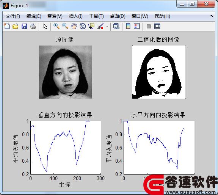This screenshot has width=218, height=195.
Task: Click the 平均灰度值 y-axis label of left plot
Action: (x=16, y=149)
